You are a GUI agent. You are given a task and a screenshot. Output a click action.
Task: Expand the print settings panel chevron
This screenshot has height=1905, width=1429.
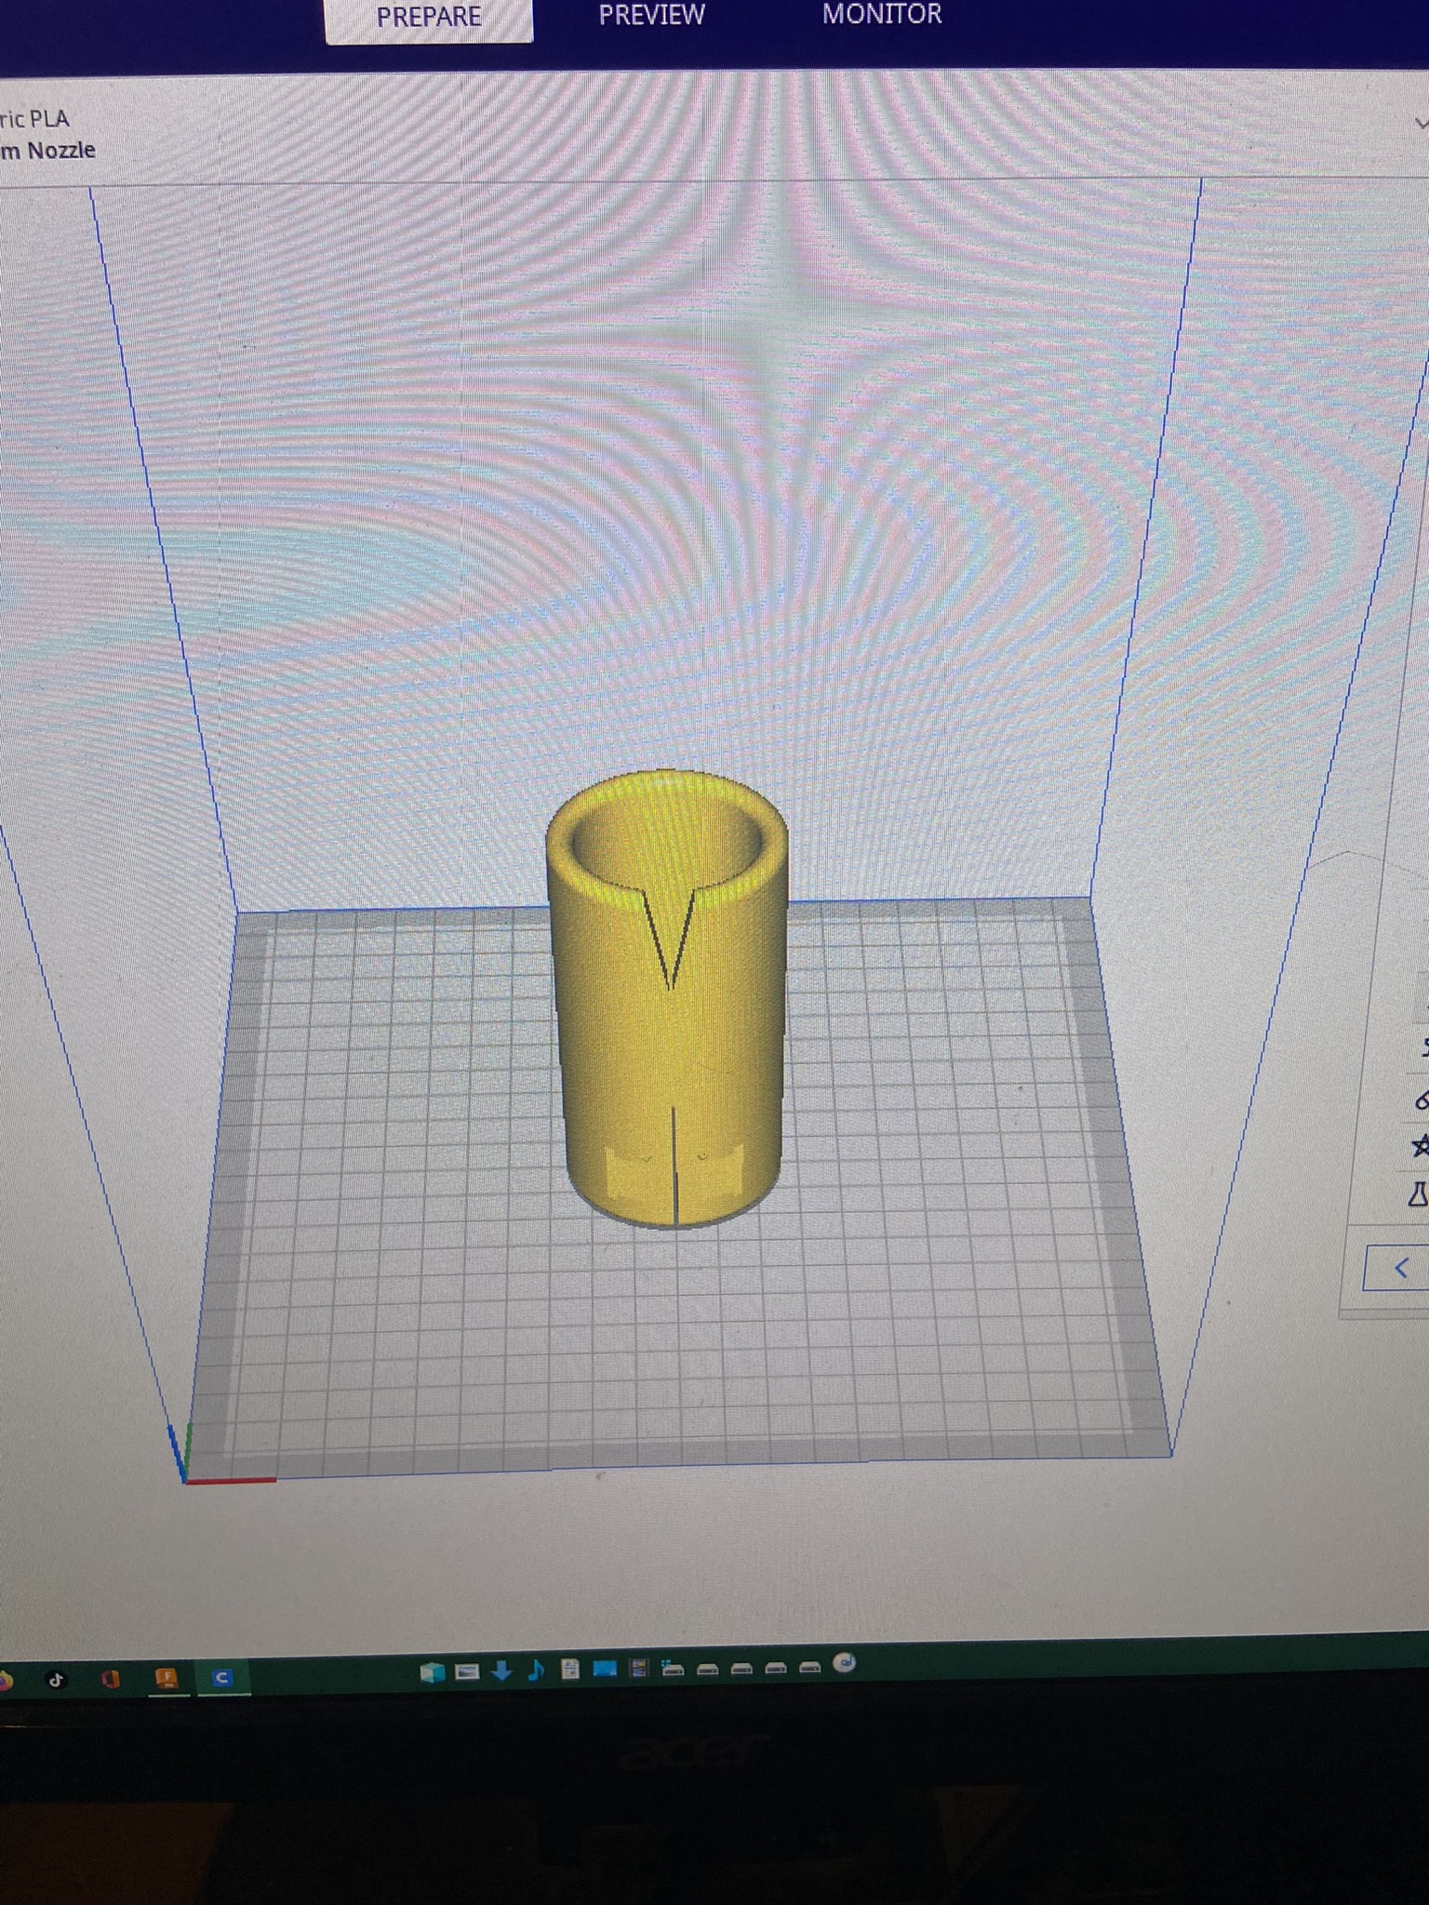(x=1420, y=123)
